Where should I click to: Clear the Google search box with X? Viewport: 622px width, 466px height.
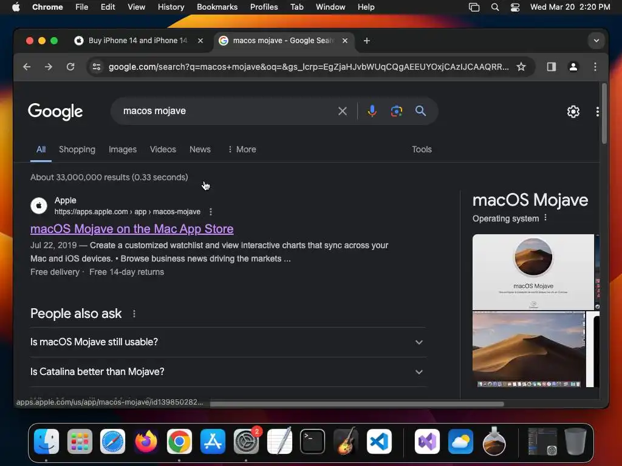click(x=343, y=112)
